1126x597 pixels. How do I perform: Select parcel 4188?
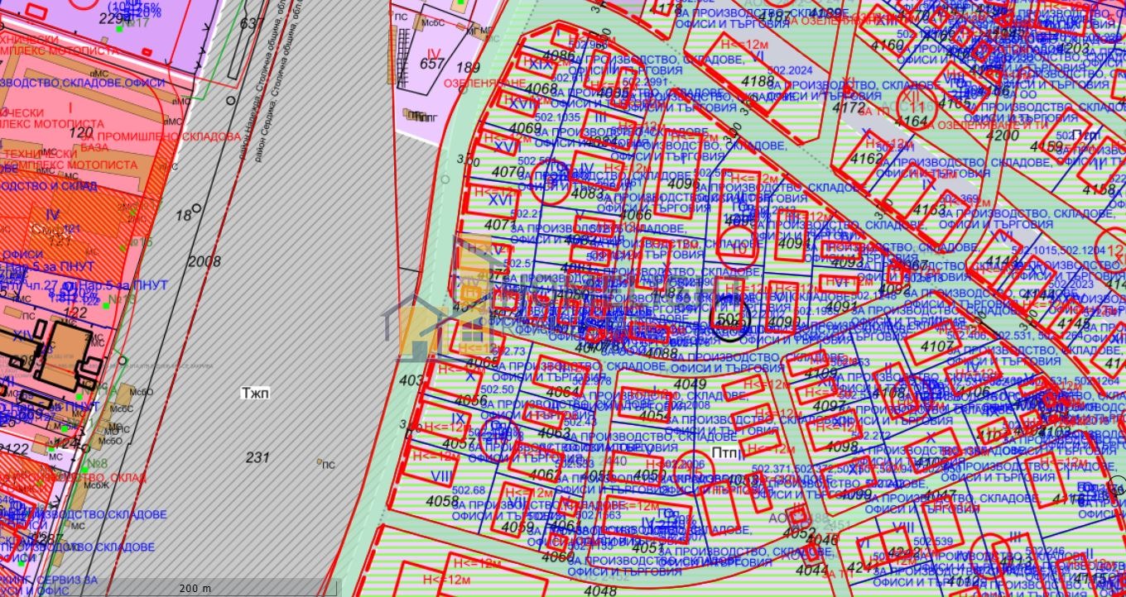coord(758,81)
